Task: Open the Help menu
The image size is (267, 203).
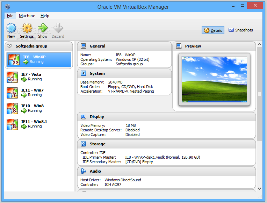Action: (x=45, y=16)
